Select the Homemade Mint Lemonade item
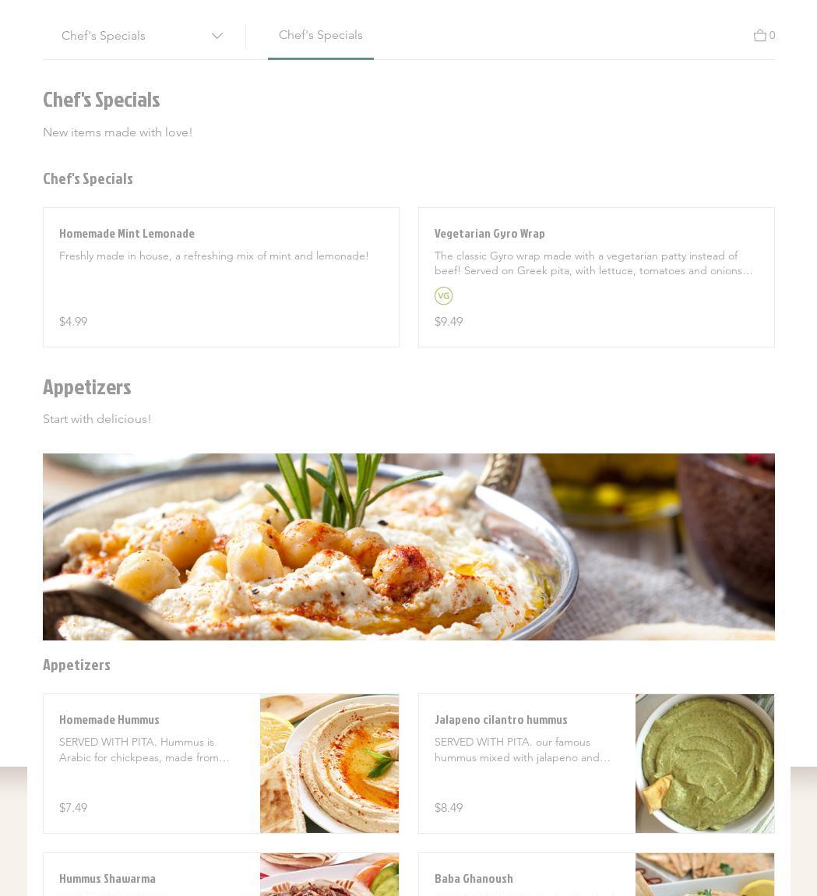This screenshot has width=817, height=896. tap(221, 277)
